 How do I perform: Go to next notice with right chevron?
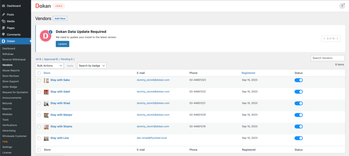coord(337,38)
